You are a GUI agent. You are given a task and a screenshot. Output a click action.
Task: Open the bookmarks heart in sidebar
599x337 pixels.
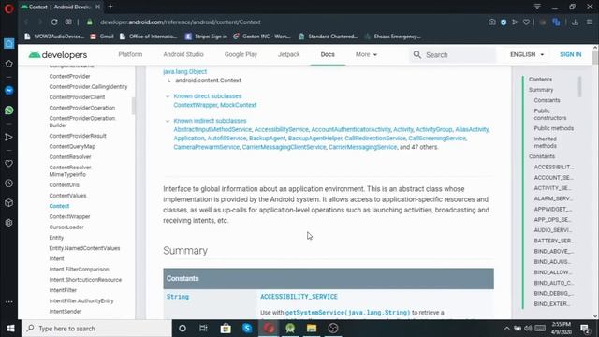point(8,164)
